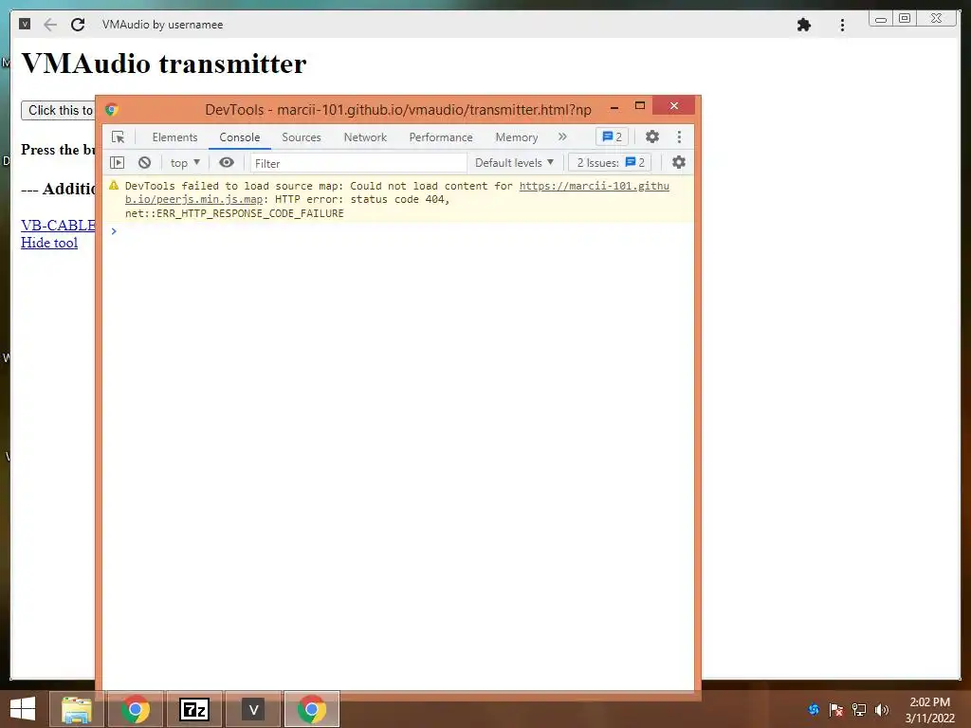Switch to the Sources tab
This screenshot has height=728, width=971.
point(301,137)
